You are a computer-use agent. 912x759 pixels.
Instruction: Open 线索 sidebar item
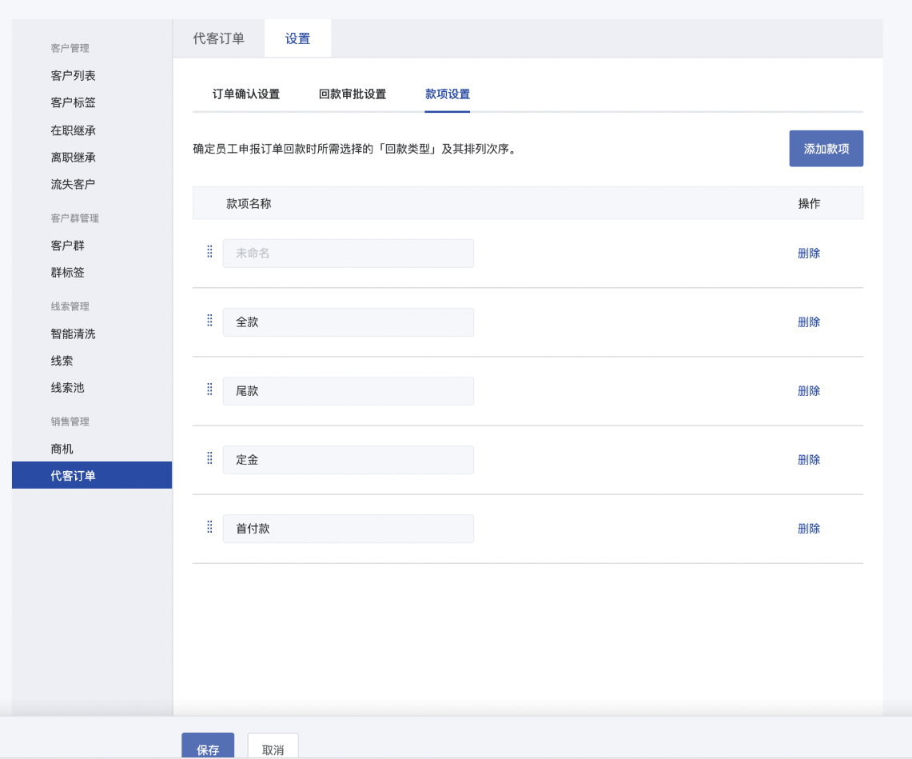[x=62, y=361]
